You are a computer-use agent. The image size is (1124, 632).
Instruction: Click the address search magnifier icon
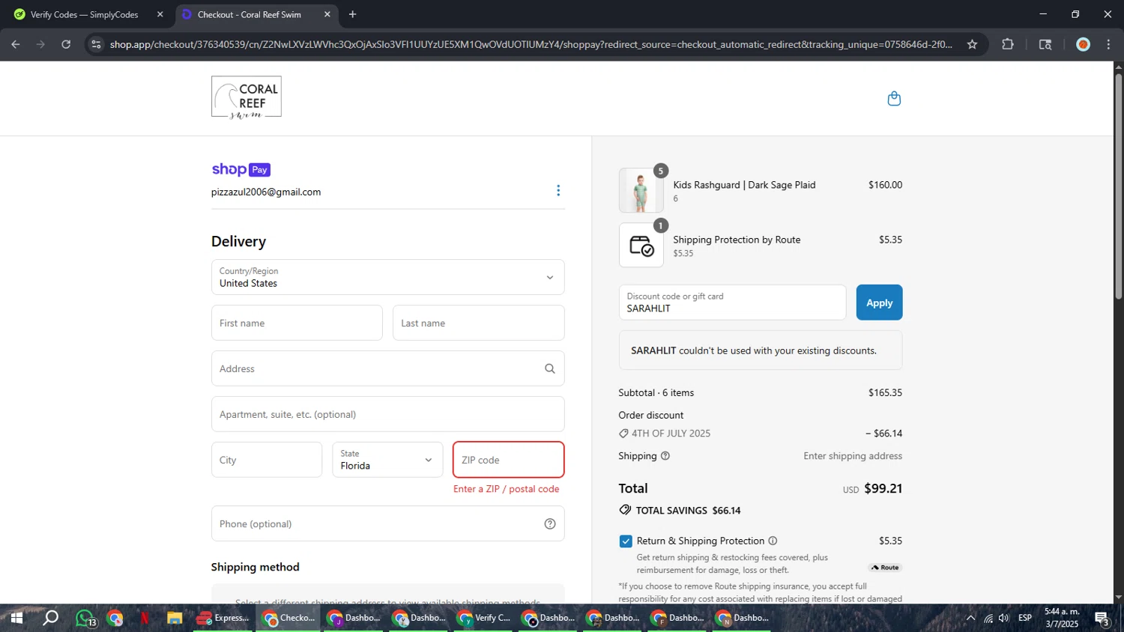point(550,368)
